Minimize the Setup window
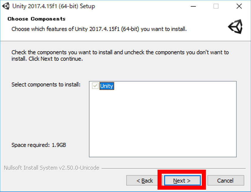 (x=193, y=6)
